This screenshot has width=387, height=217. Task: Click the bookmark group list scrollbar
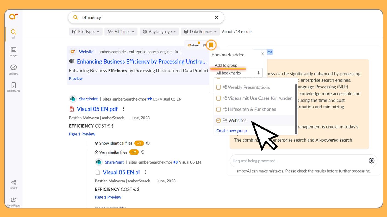tap(296, 109)
